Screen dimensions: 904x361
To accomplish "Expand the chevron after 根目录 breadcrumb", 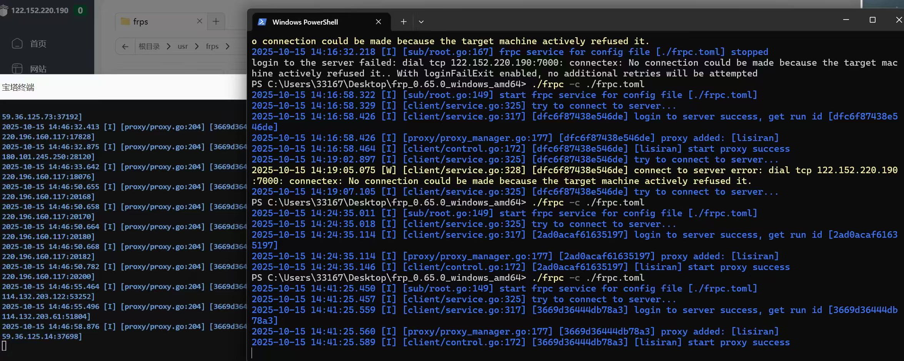I will (x=168, y=46).
